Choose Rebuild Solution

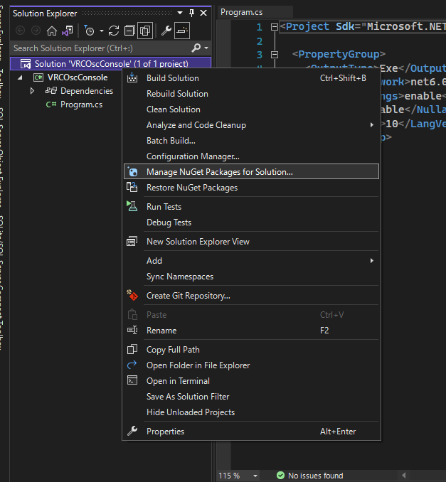point(178,94)
